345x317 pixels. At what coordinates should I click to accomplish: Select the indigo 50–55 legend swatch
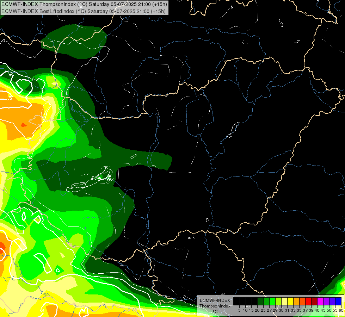point(332,301)
